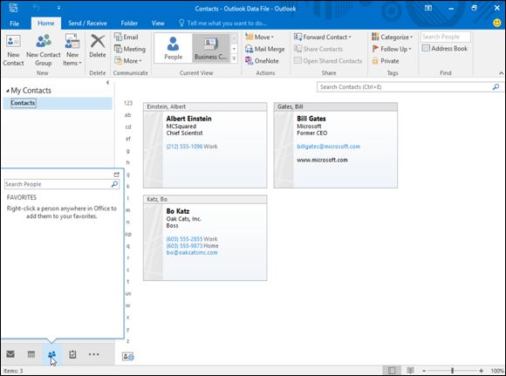
Task: Open the Address Book
Action: coord(445,48)
